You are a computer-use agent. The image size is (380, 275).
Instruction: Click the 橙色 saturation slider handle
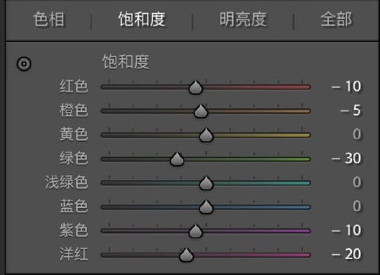point(201,111)
